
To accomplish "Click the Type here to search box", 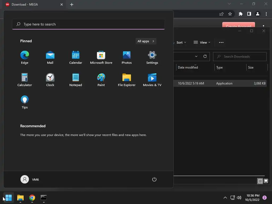I will pos(88,24).
